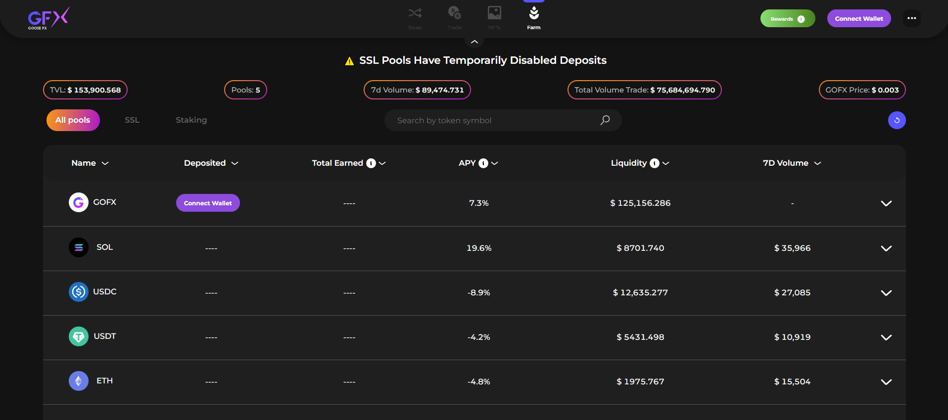Select the USDT pool name
The width and height of the screenshot is (948, 420).
[x=105, y=336]
